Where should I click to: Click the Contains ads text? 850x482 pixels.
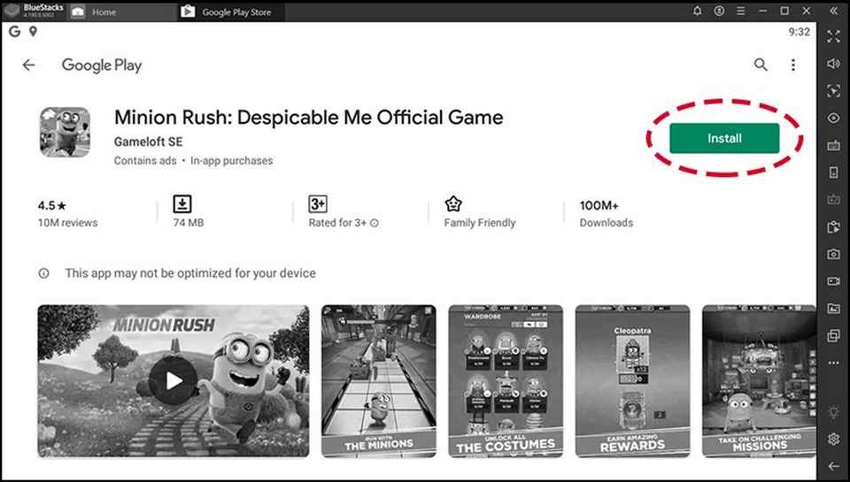pos(145,161)
